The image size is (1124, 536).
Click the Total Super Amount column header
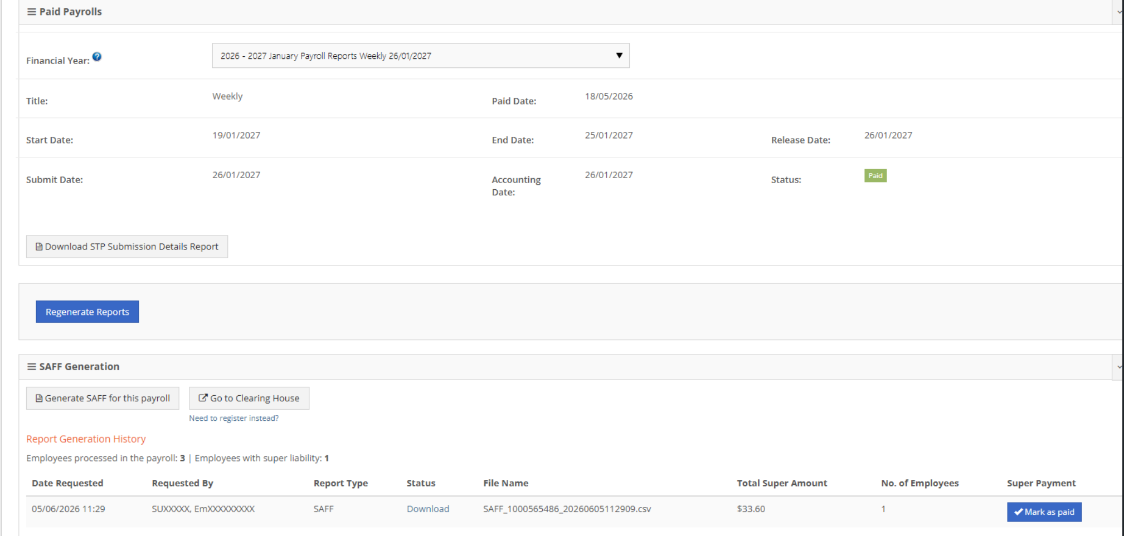(782, 483)
